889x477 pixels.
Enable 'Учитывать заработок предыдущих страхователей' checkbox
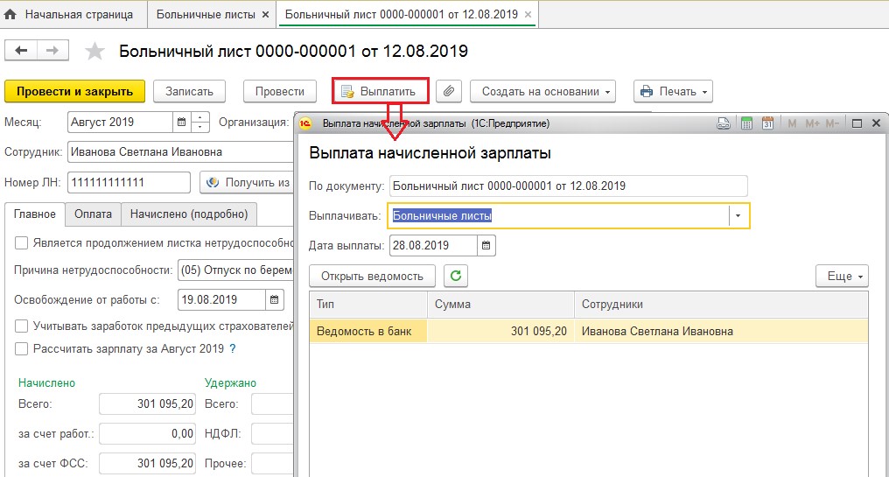click(x=22, y=326)
